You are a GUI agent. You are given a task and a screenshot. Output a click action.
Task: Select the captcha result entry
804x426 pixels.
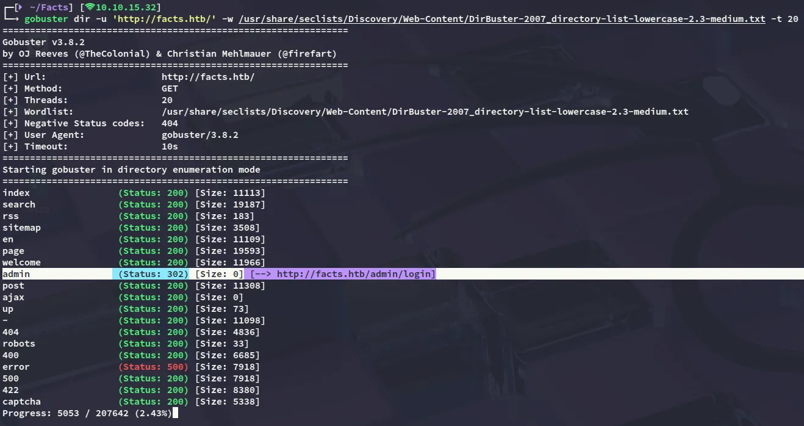click(x=21, y=402)
